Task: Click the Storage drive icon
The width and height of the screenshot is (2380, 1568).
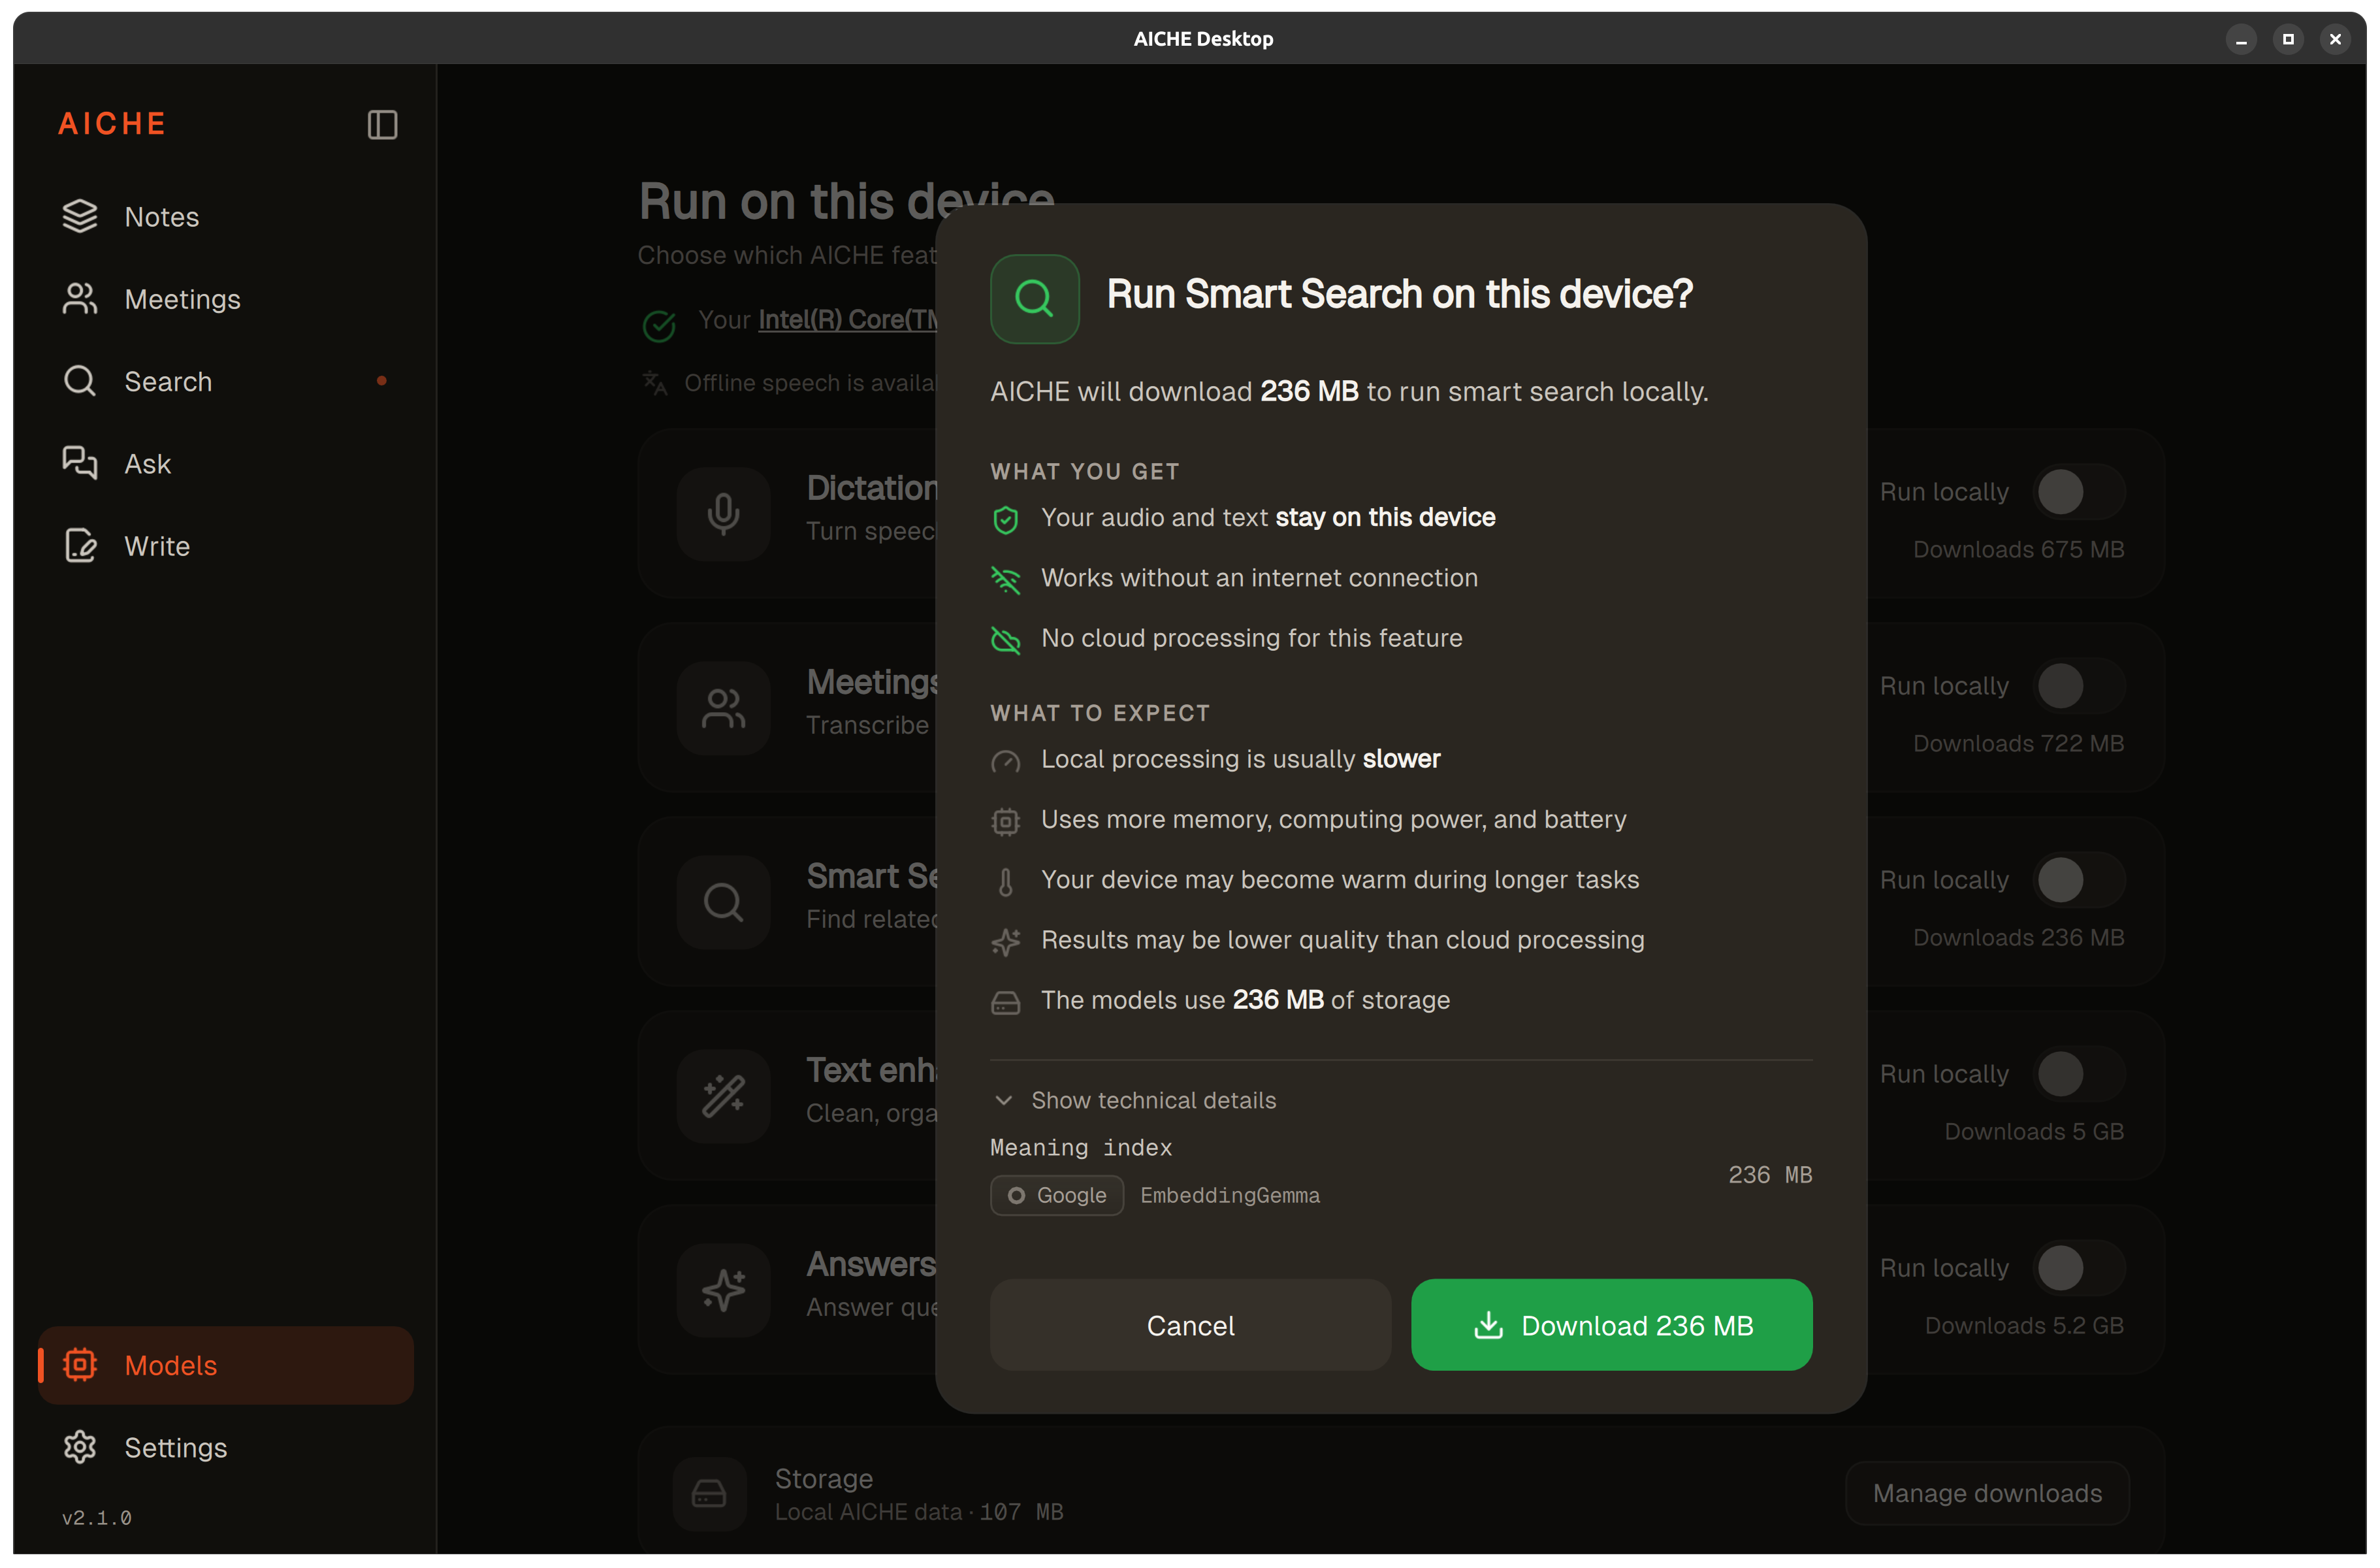Action: tap(709, 1494)
